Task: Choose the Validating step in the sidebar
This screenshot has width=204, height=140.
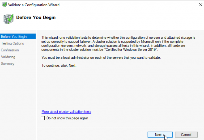Action: pyautogui.click(x=8, y=57)
